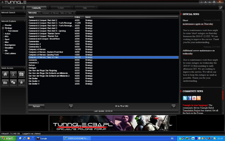
Task: Select Turn-based under Strategy
Action: pos(13,31)
